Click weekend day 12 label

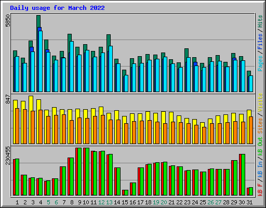click(101, 202)
